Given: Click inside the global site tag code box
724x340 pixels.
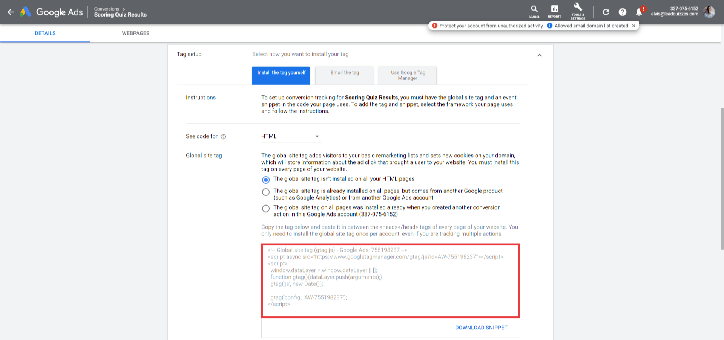Looking at the screenshot, I should click(391, 281).
